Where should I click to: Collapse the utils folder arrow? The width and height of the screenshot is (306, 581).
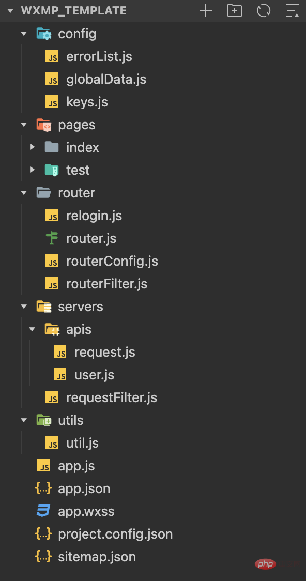click(x=24, y=420)
